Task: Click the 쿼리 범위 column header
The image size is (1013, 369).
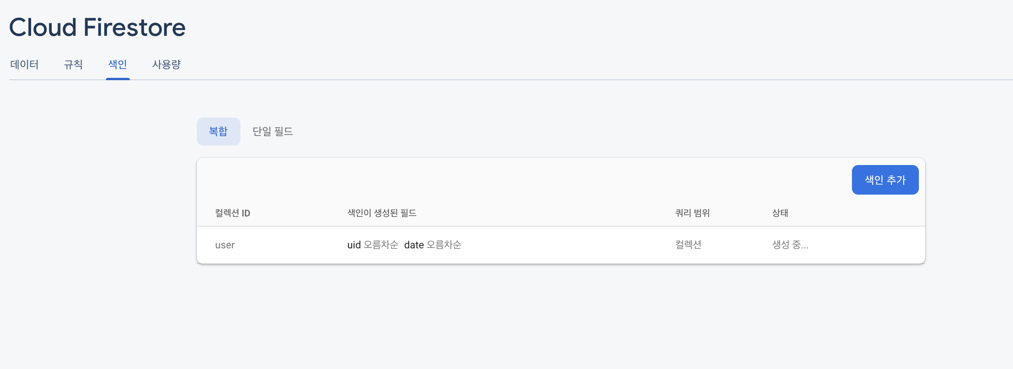Action: tap(692, 213)
